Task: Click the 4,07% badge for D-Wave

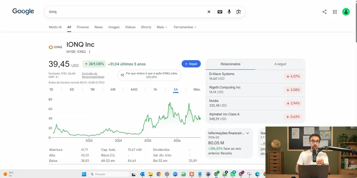Action: 293,76
